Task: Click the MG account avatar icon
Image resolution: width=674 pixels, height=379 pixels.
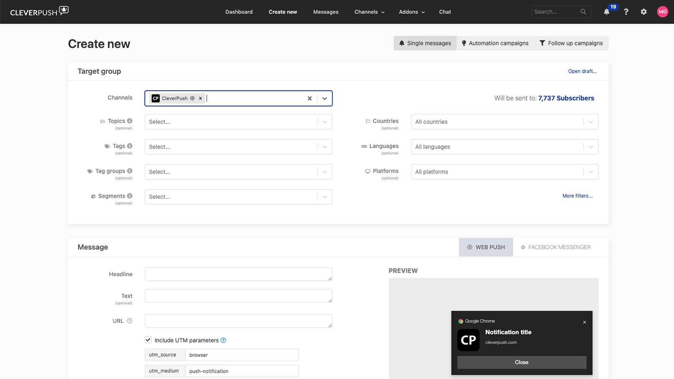Action: click(662, 12)
